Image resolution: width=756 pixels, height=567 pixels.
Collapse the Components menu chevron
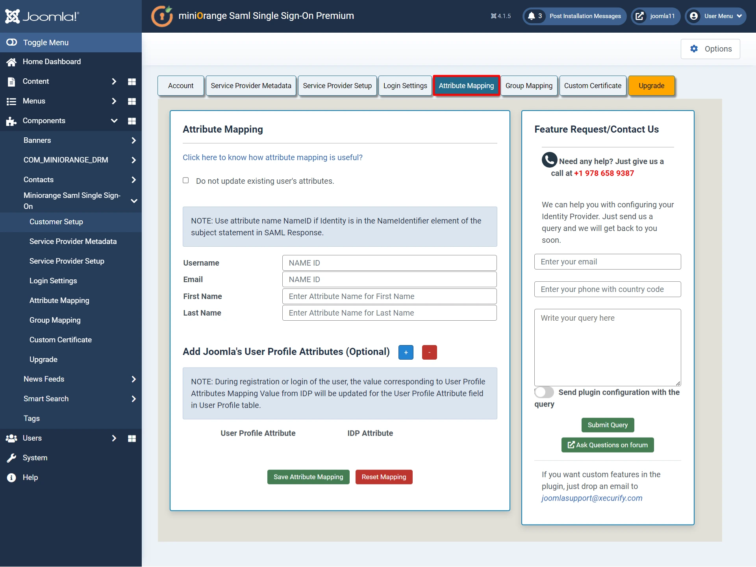(x=114, y=121)
